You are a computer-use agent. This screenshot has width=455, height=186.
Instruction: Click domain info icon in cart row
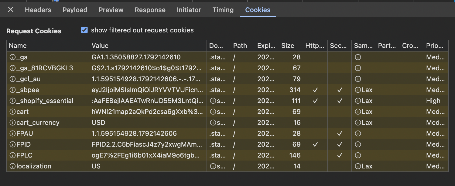(213, 111)
